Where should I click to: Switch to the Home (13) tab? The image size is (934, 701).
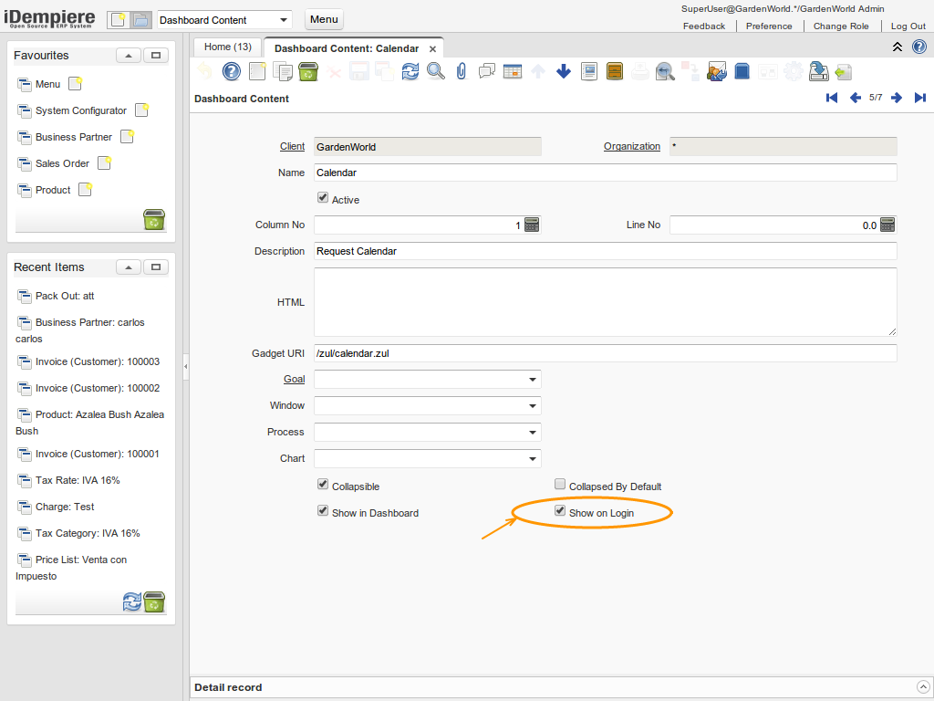227,46
